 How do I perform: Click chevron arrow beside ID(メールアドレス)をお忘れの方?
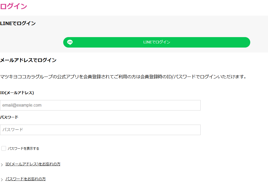click(x=2, y=165)
